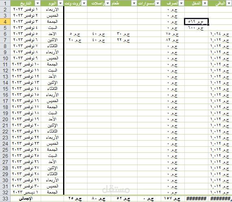
Task: Select the ٢٠ ج.م cell in row 7
Action: coord(75,40)
